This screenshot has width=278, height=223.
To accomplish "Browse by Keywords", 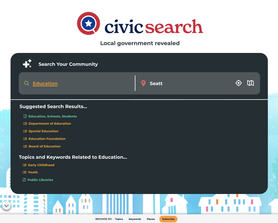I will [135, 219].
